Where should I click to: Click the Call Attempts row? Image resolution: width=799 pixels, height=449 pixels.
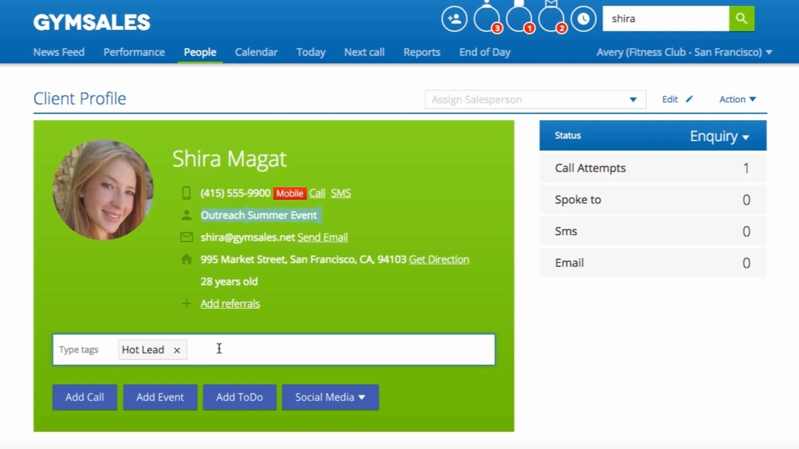[x=653, y=168]
